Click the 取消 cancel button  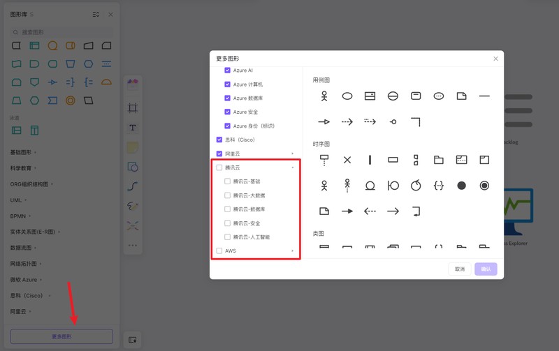(460, 269)
